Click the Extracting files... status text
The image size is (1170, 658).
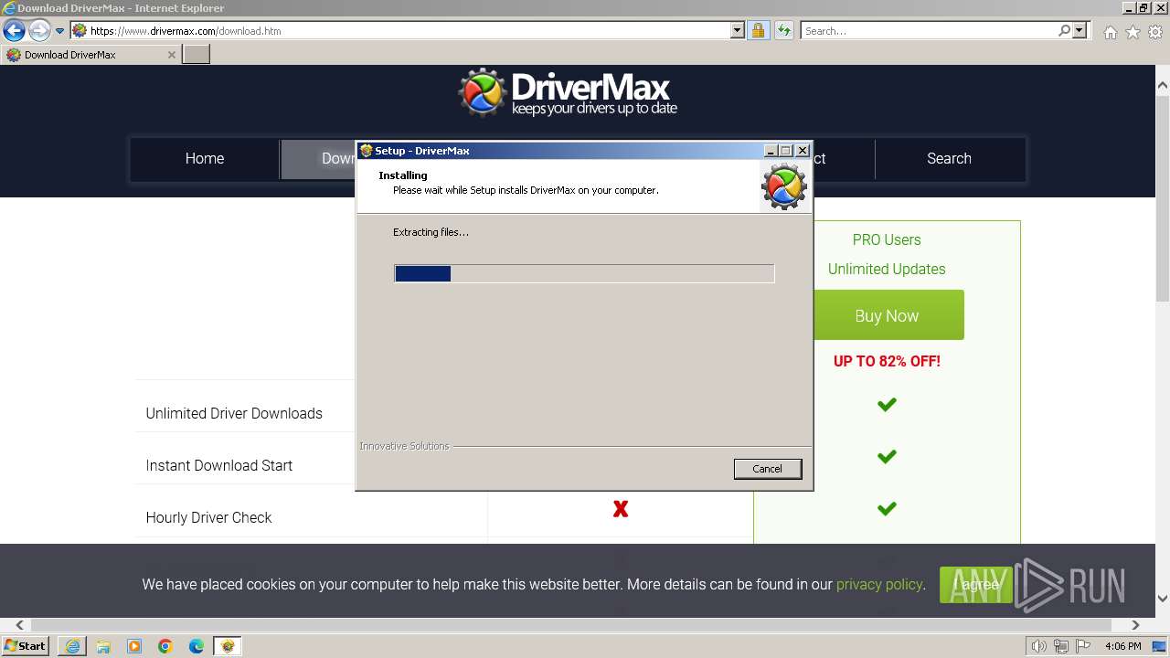click(431, 232)
